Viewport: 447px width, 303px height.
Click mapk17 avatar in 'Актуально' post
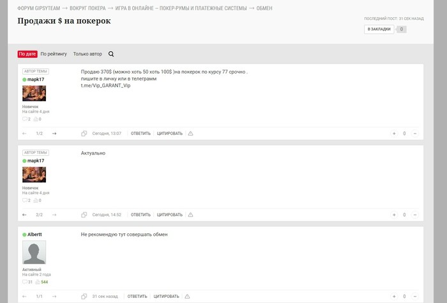(x=34, y=175)
